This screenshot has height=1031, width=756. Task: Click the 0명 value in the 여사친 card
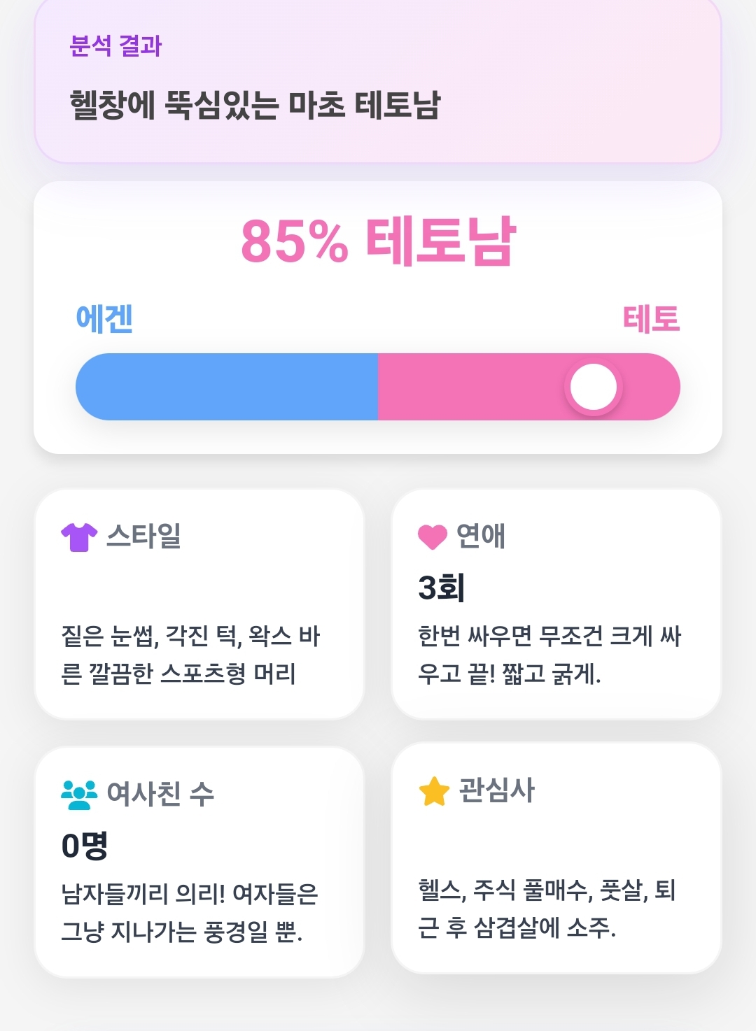[85, 846]
